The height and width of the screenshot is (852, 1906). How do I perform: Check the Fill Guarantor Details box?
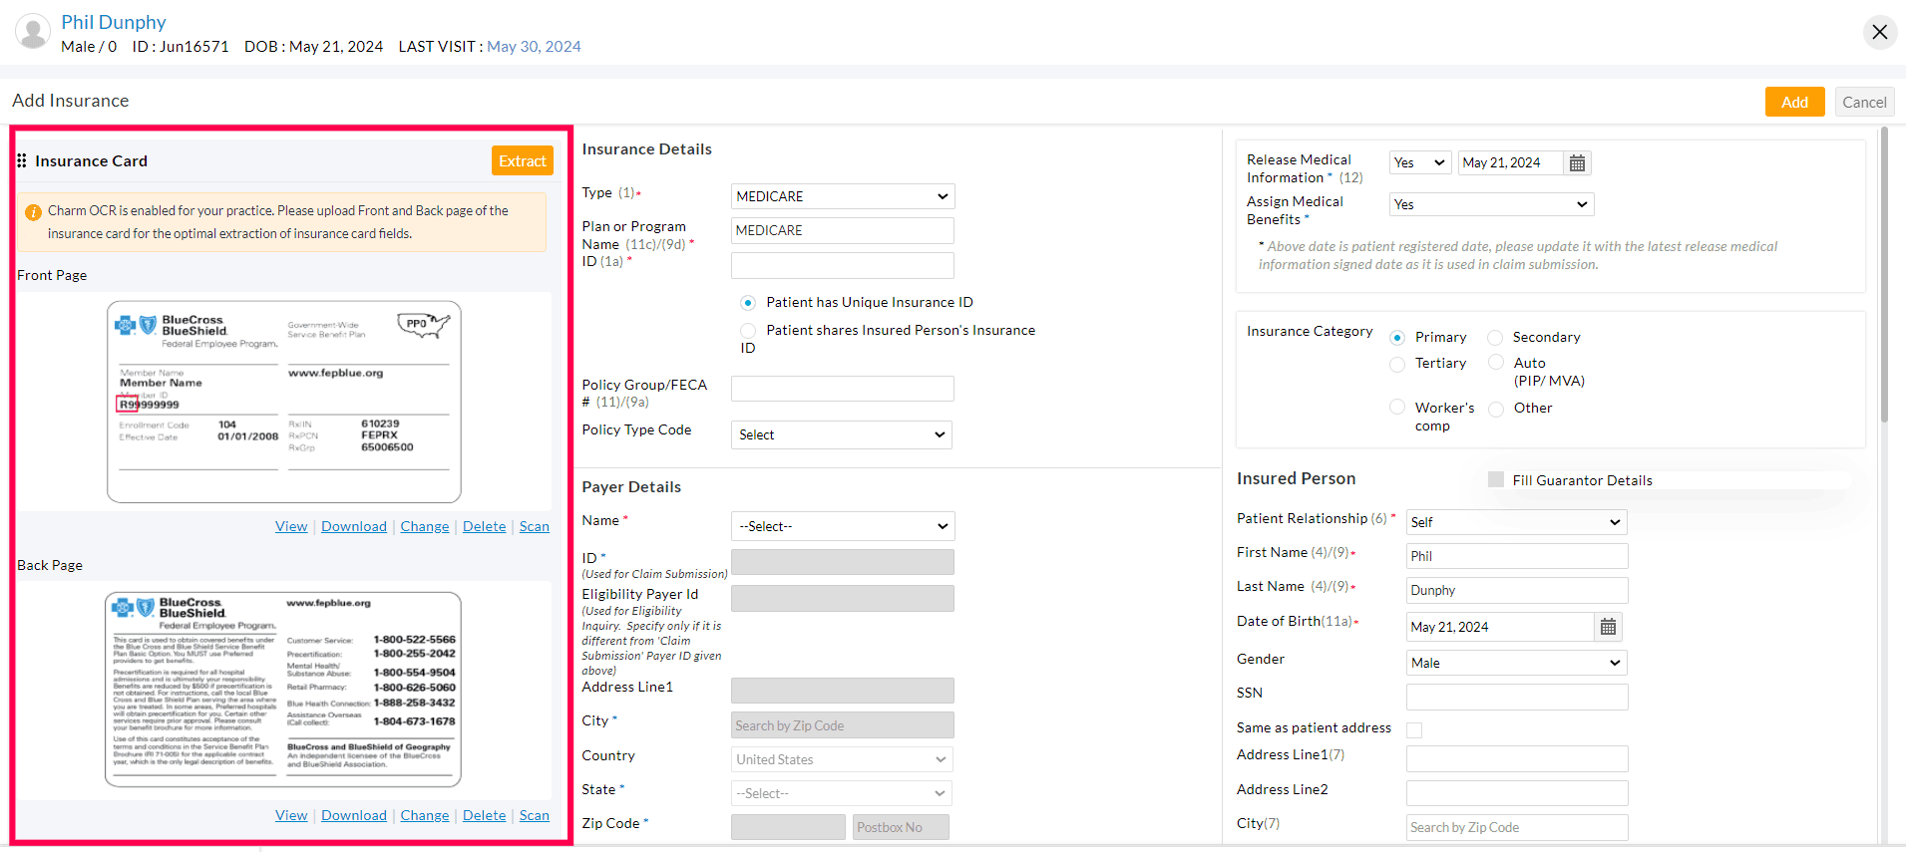(x=1496, y=480)
